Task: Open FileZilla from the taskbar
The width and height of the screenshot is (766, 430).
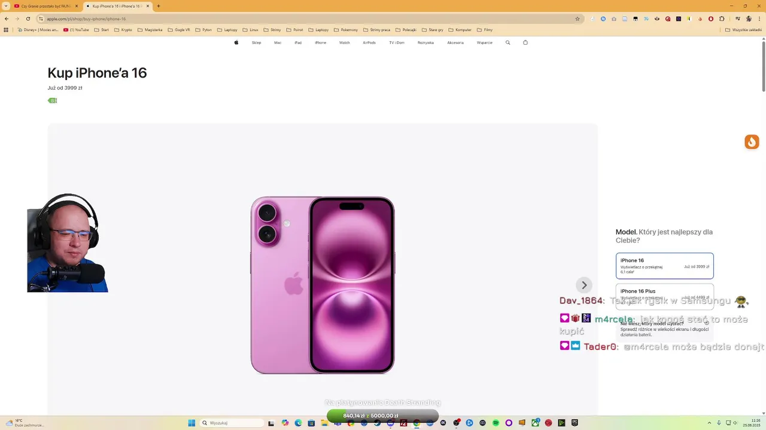Action: (x=403, y=423)
